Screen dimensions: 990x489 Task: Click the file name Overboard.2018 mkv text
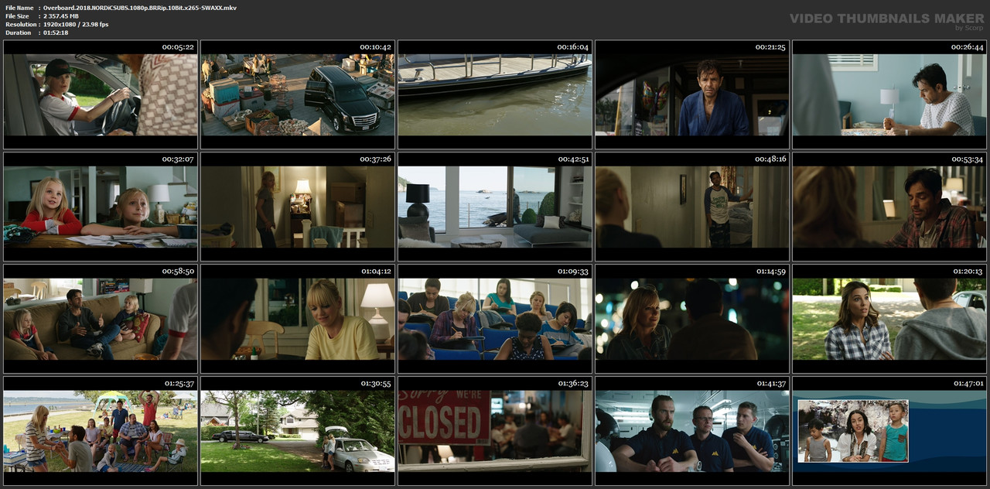140,8
